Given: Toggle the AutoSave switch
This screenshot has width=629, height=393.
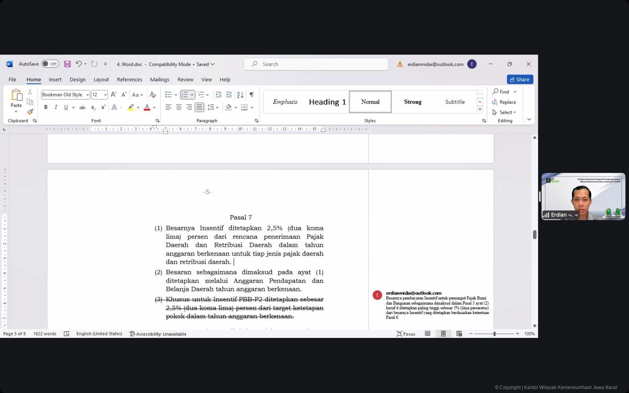Looking at the screenshot, I should 50,64.
